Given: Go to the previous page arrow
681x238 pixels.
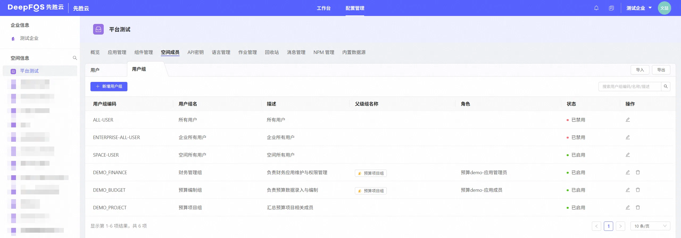Looking at the screenshot, I should 596,226.
